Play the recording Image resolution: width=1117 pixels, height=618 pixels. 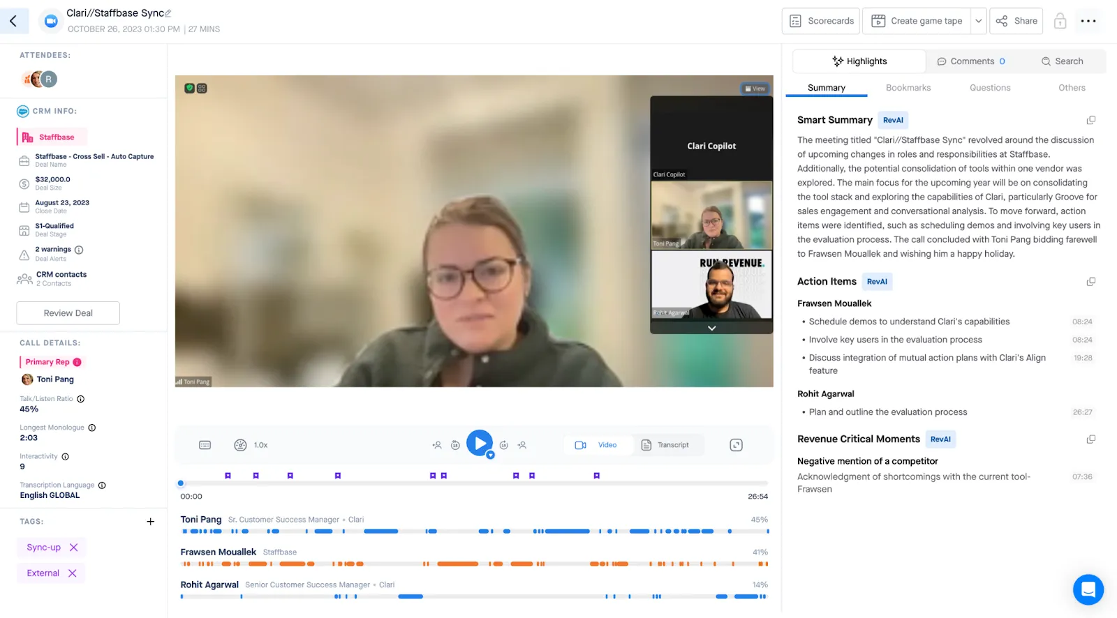pyautogui.click(x=479, y=443)
